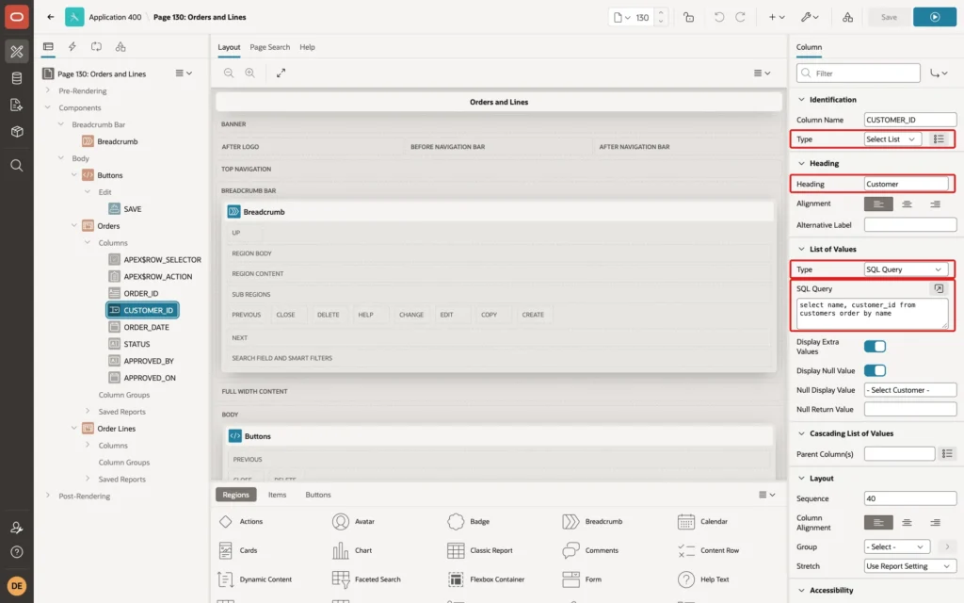Switch to Page Shared Components tab icon
Viewport: 964px width, 603px height.
pyautogui.click(x=120, y=47)
